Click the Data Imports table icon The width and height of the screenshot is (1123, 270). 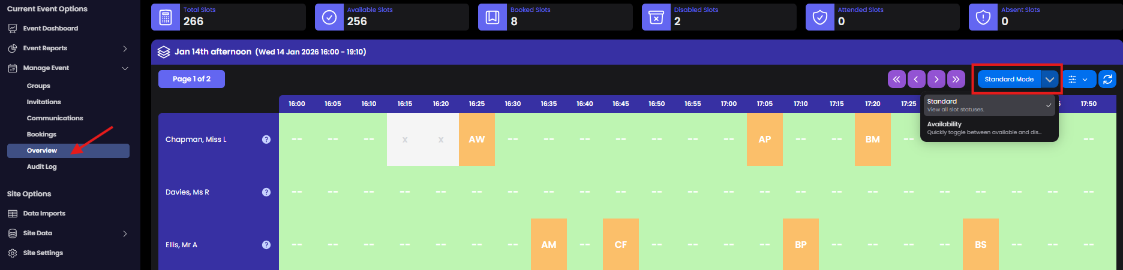tap(13, 214)
